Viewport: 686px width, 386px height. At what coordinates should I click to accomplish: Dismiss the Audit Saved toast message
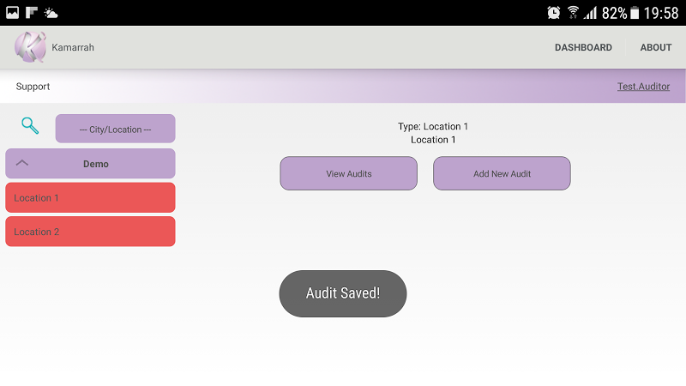pyautogui.click(x=343, y=293)
